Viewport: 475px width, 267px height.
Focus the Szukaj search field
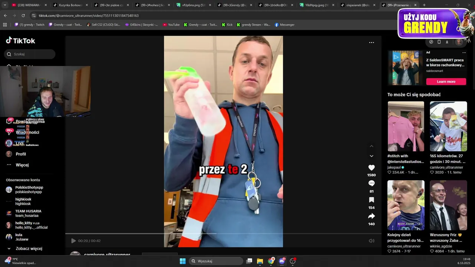pyautogui.click(x=30, y=54)
